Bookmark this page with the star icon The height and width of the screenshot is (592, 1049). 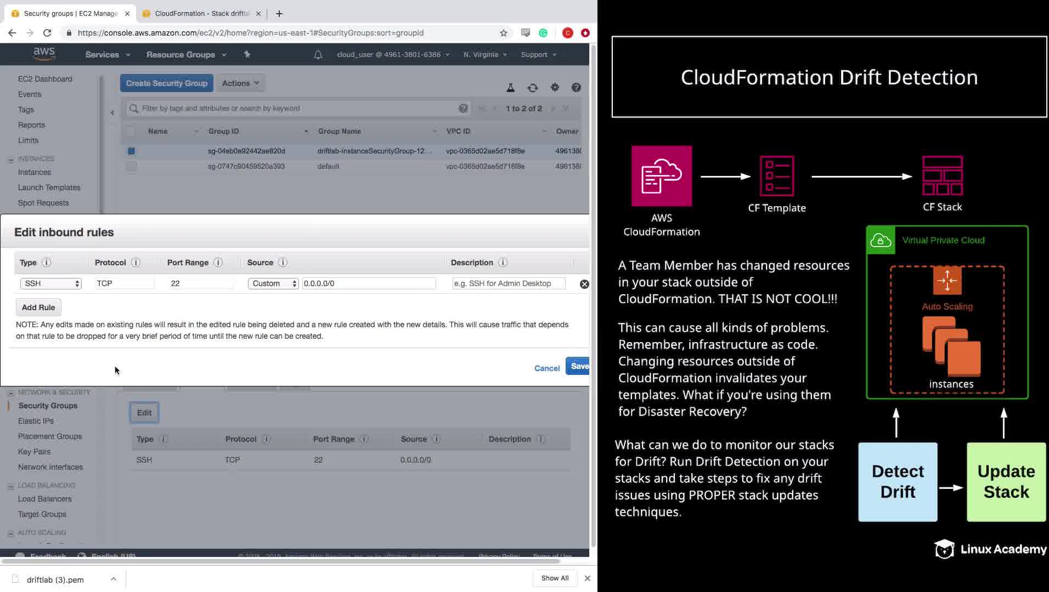pos(504,33)
